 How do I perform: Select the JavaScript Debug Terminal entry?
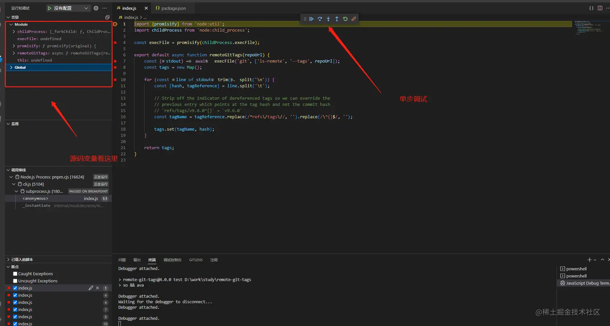click(584, 283)
